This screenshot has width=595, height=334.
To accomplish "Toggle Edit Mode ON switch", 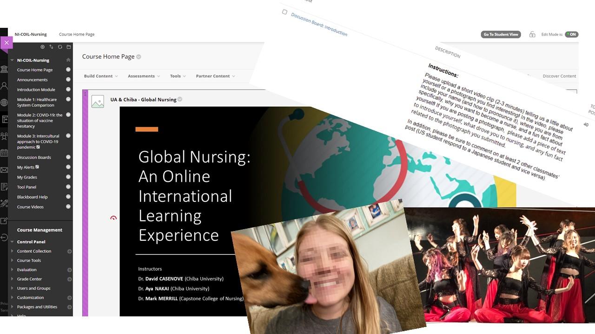I will (x=572, y=34).
